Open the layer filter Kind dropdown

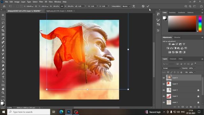pos(169,64)
